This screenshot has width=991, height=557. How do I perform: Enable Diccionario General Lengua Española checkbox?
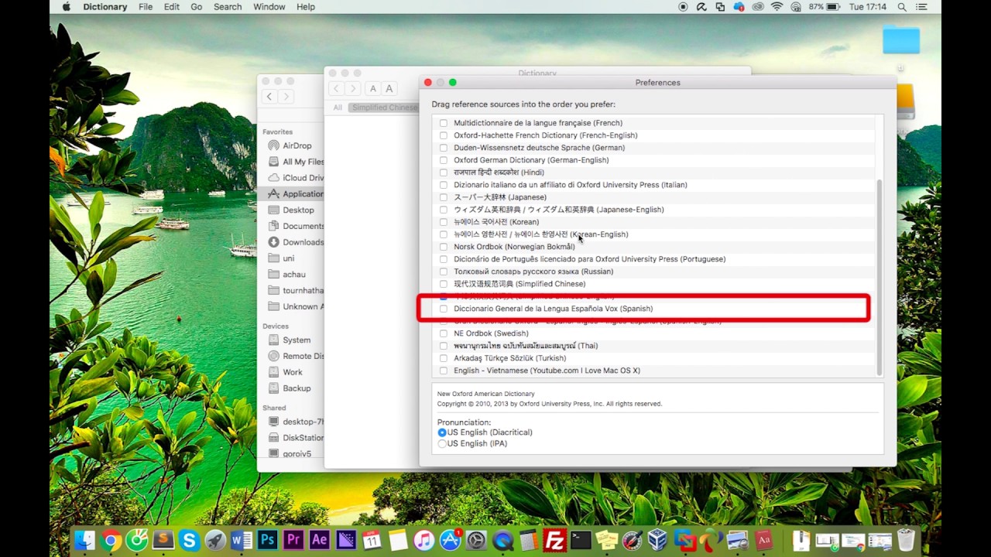[444, 309]
